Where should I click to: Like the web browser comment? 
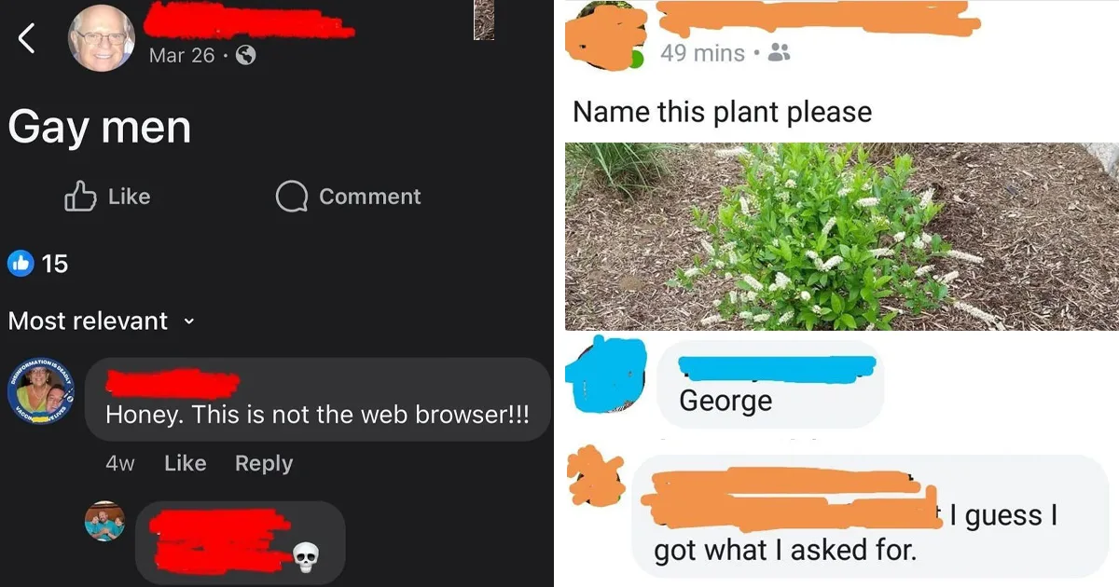tap(185, 463)
